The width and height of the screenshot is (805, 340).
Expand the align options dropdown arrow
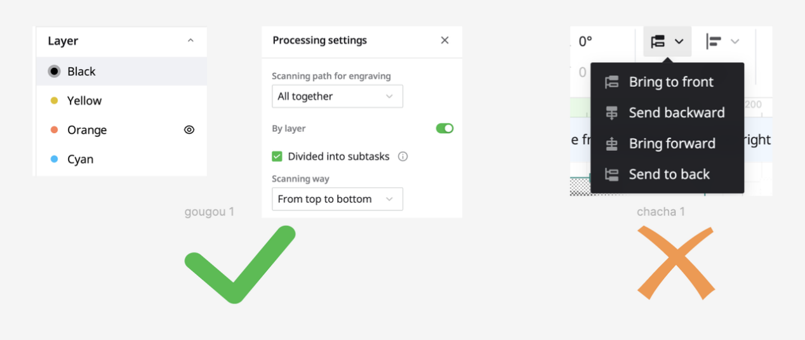[735, 41]
